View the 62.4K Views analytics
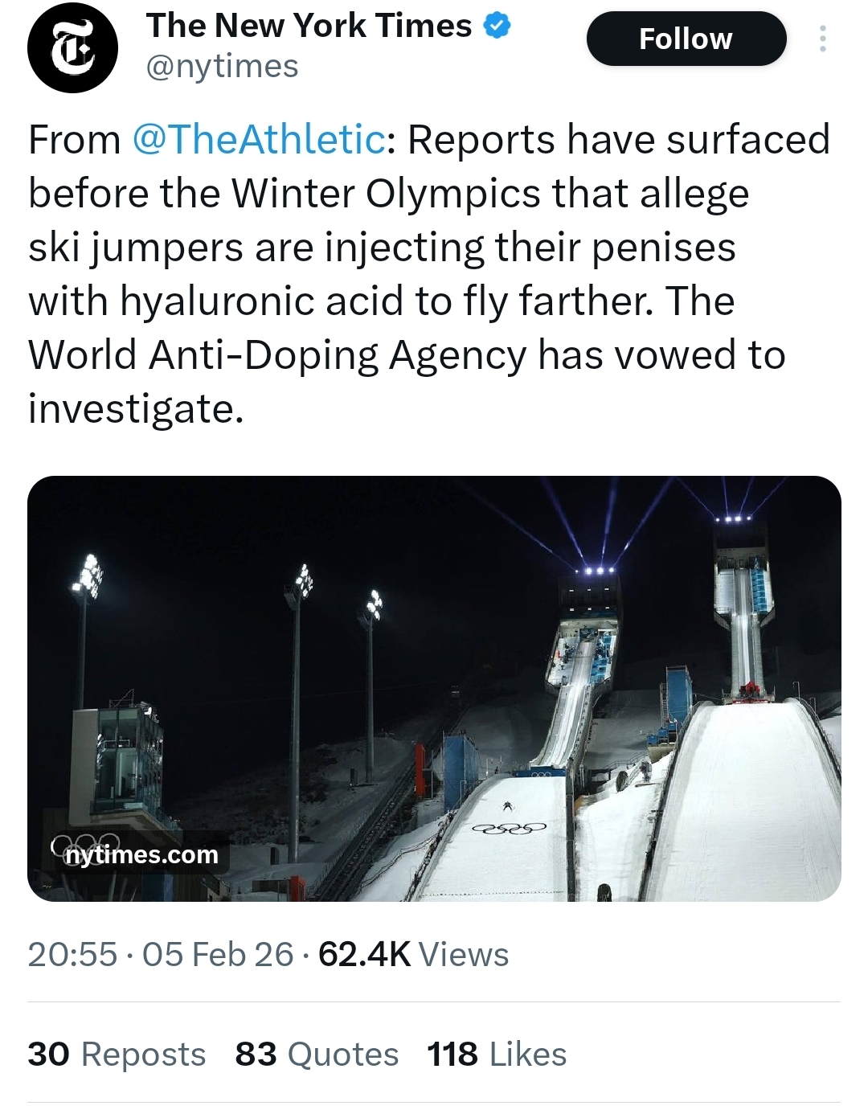The height and width of the screenshot is (1114, 868). (x=413, y=955)
